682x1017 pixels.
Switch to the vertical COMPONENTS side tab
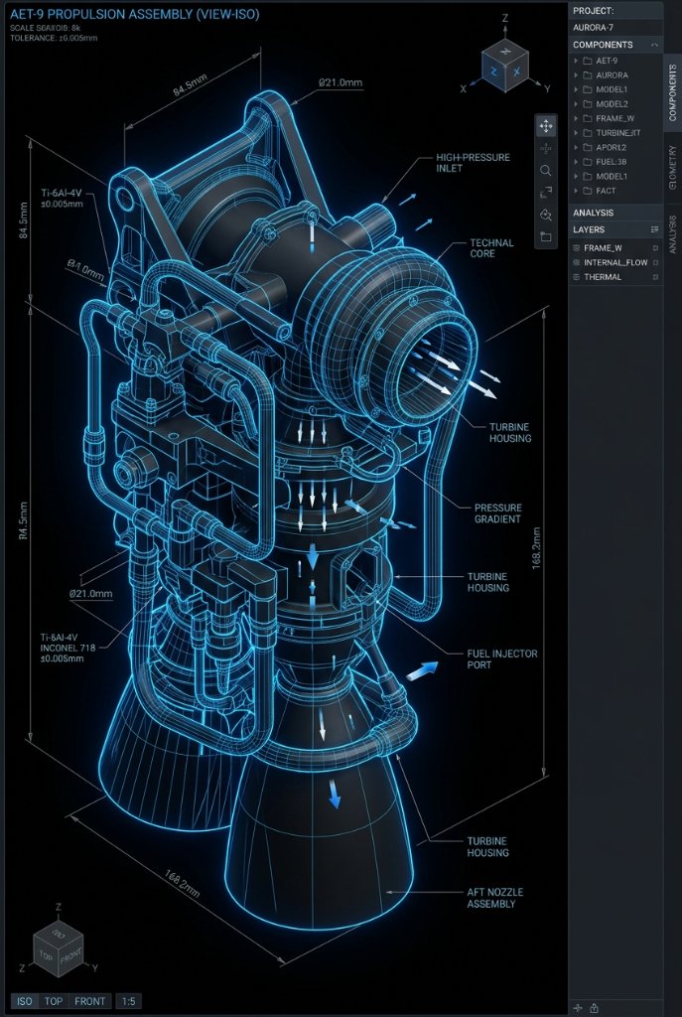(x=672, y=92)
